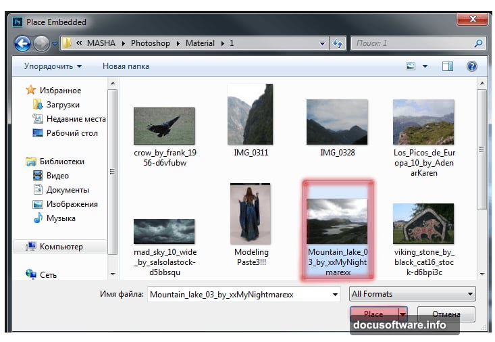The image size is (495, 342).
Task: Open Музыка library in sidebar
Action: (x=61, y=218)
